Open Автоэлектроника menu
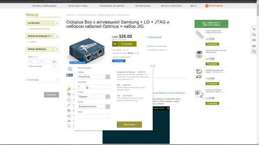 142,6
